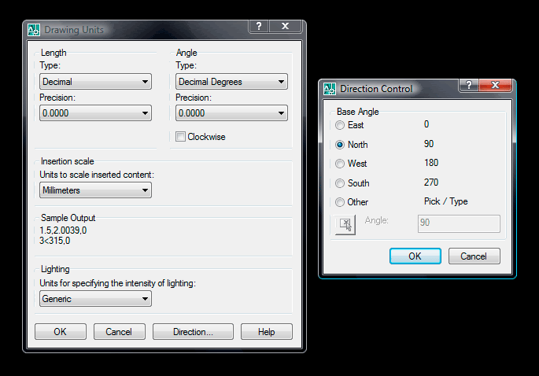539x376 pixels.
Task: Click the Angle input field showing 90
Action: click(459, 223)
